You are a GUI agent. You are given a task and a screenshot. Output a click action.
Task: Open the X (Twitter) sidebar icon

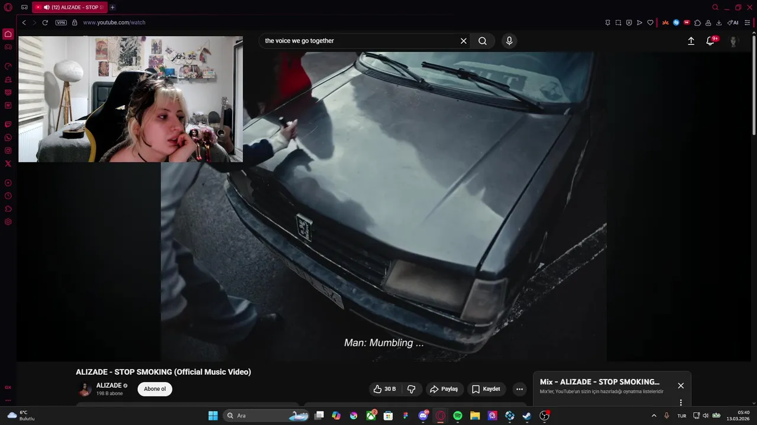pos(8,164)
